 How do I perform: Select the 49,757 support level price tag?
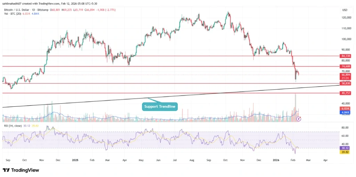[x=345, y=93]
